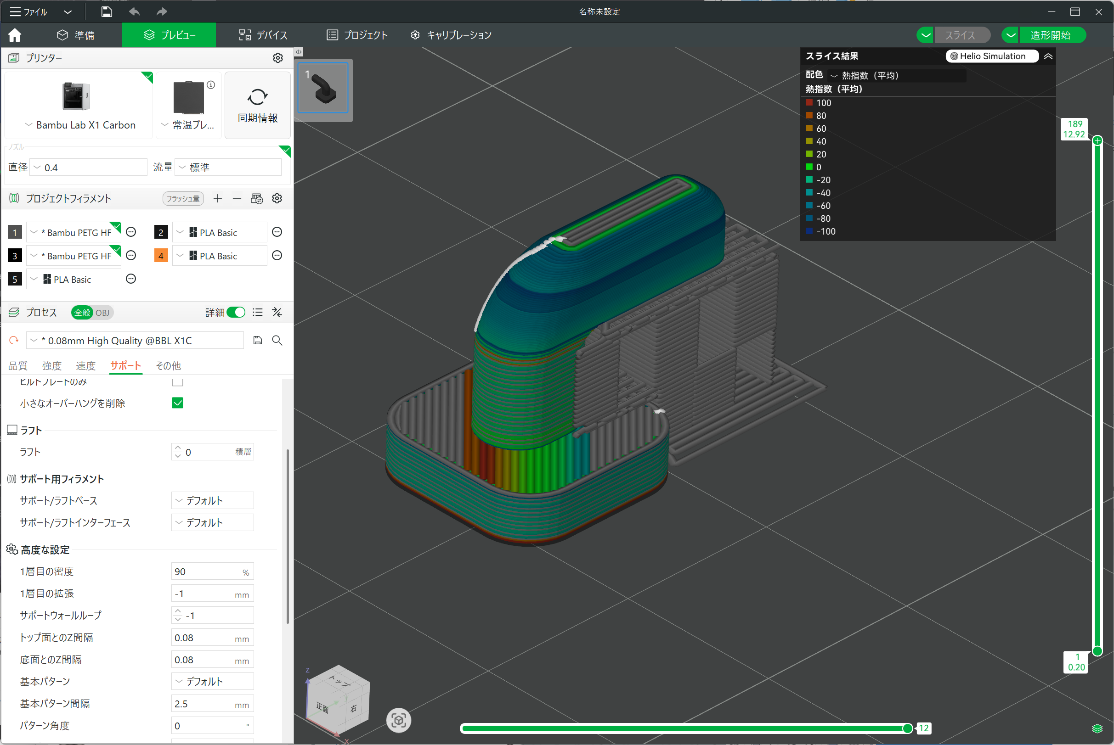1114x745 pixels.
Task: Switch to キャリブレーション tab
Action: pyautogui.click(x=451, y=35)
